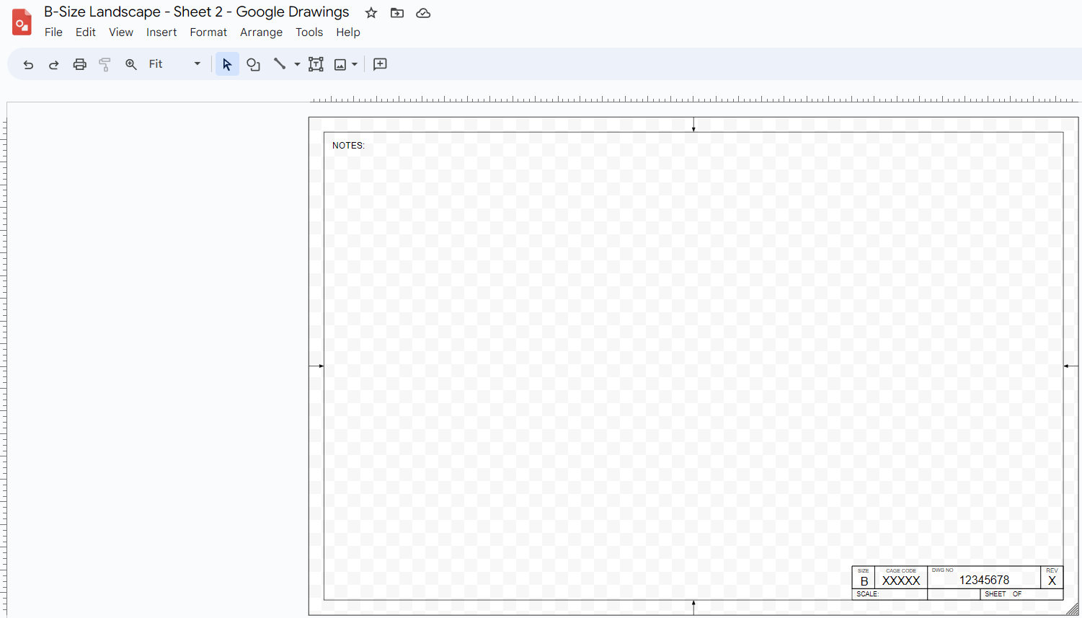Open the Arrange menu
Screen dimensions: 1082x618
click(261, 32)
